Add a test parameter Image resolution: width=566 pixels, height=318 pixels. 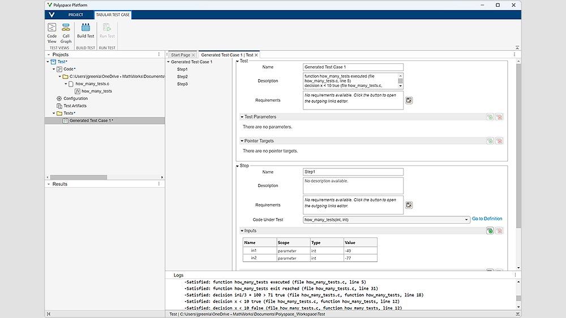(x=490, y=117)
